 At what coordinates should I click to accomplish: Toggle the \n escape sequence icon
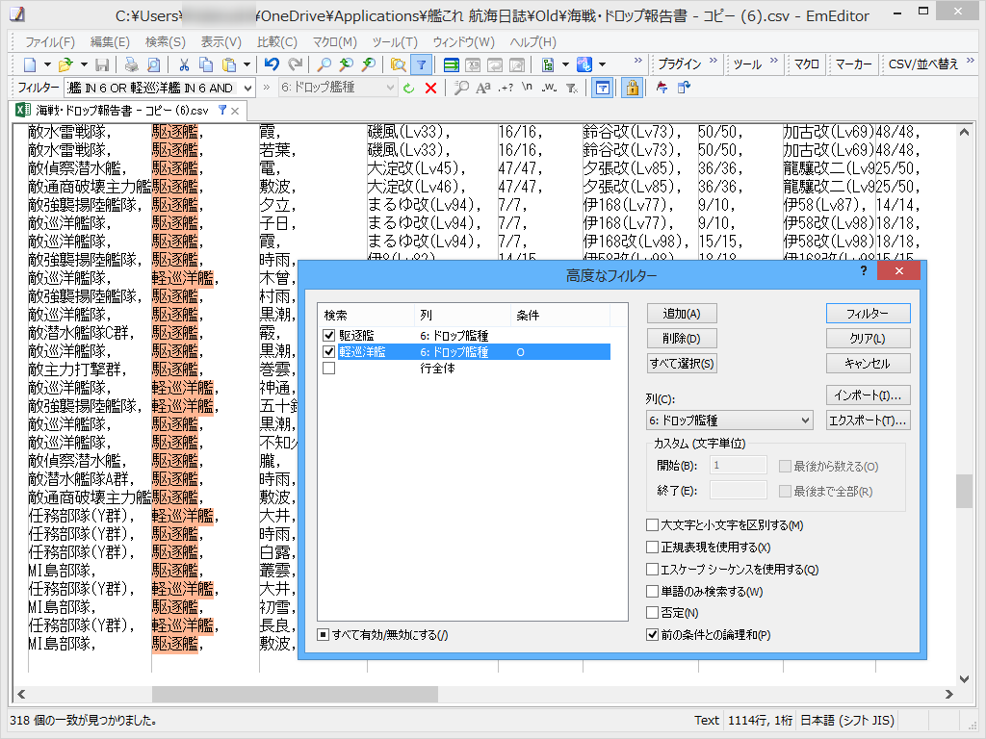(x=527, y=88)
